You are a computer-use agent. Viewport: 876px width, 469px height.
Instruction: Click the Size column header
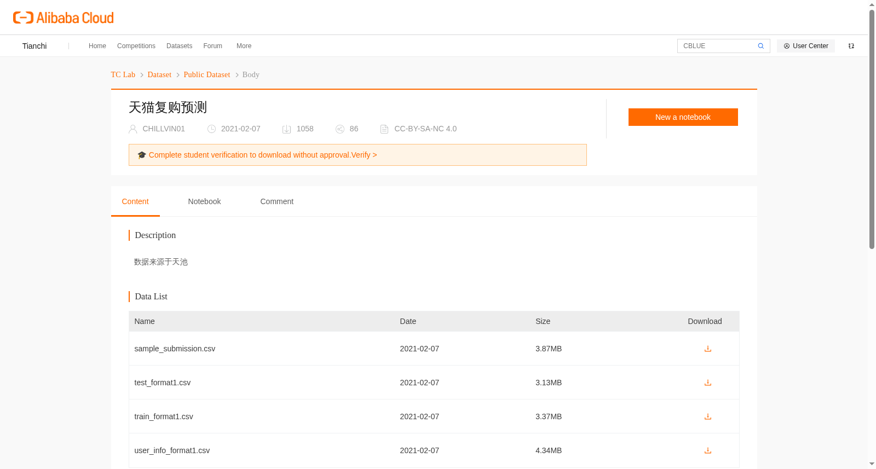(543, 321)
